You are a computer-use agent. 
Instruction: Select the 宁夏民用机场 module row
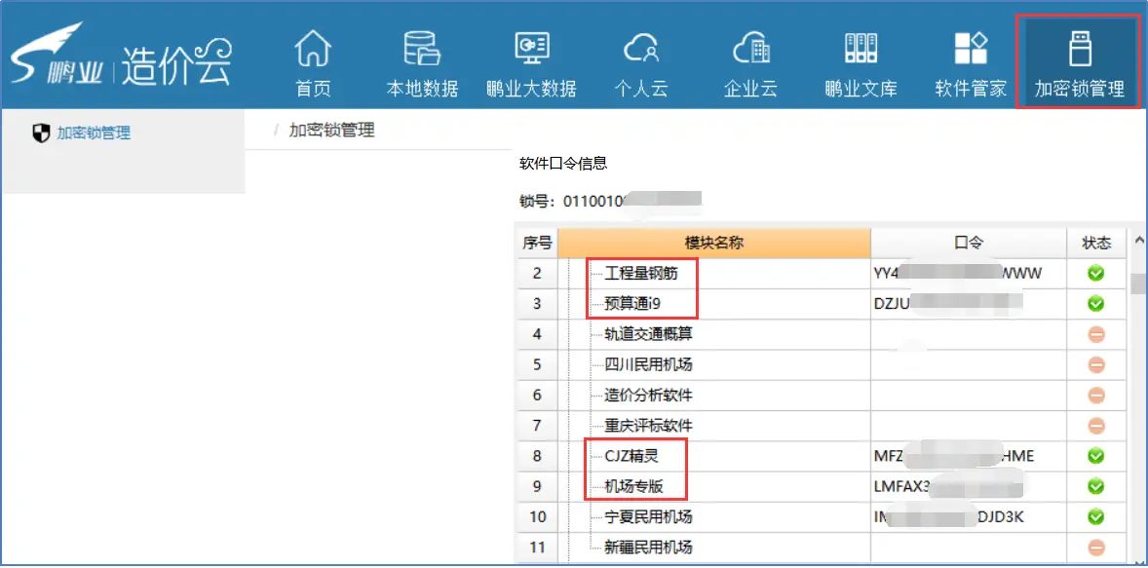coord(823,516)
